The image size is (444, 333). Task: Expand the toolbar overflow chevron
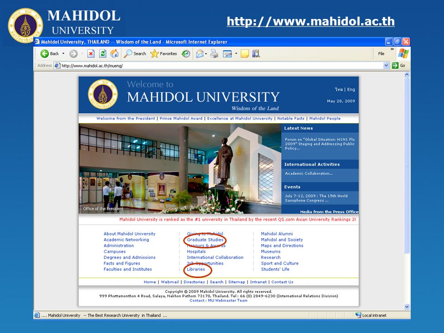tap(392, 49)
